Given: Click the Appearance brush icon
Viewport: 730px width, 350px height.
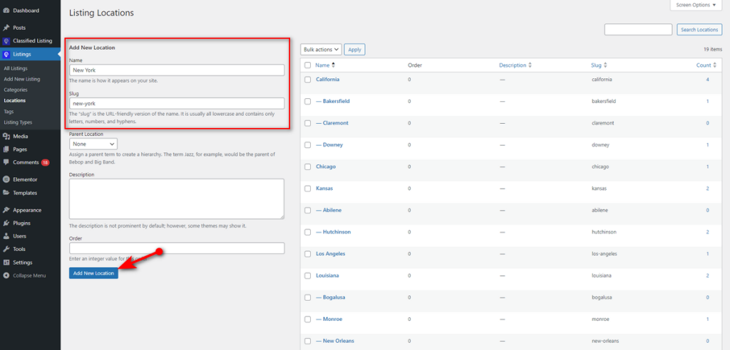Looking at the screenshot, I should (6, 210).
